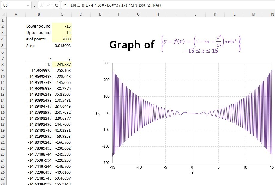Select the chart title reading Graph of
275x185 pixels.
(x=132, y=45)
